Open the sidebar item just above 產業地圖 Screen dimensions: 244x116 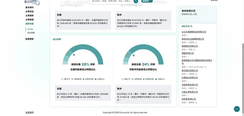tap(30, 20)
